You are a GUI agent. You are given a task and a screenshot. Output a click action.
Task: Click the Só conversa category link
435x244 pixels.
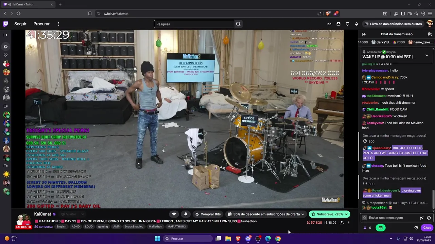(43, 227)
